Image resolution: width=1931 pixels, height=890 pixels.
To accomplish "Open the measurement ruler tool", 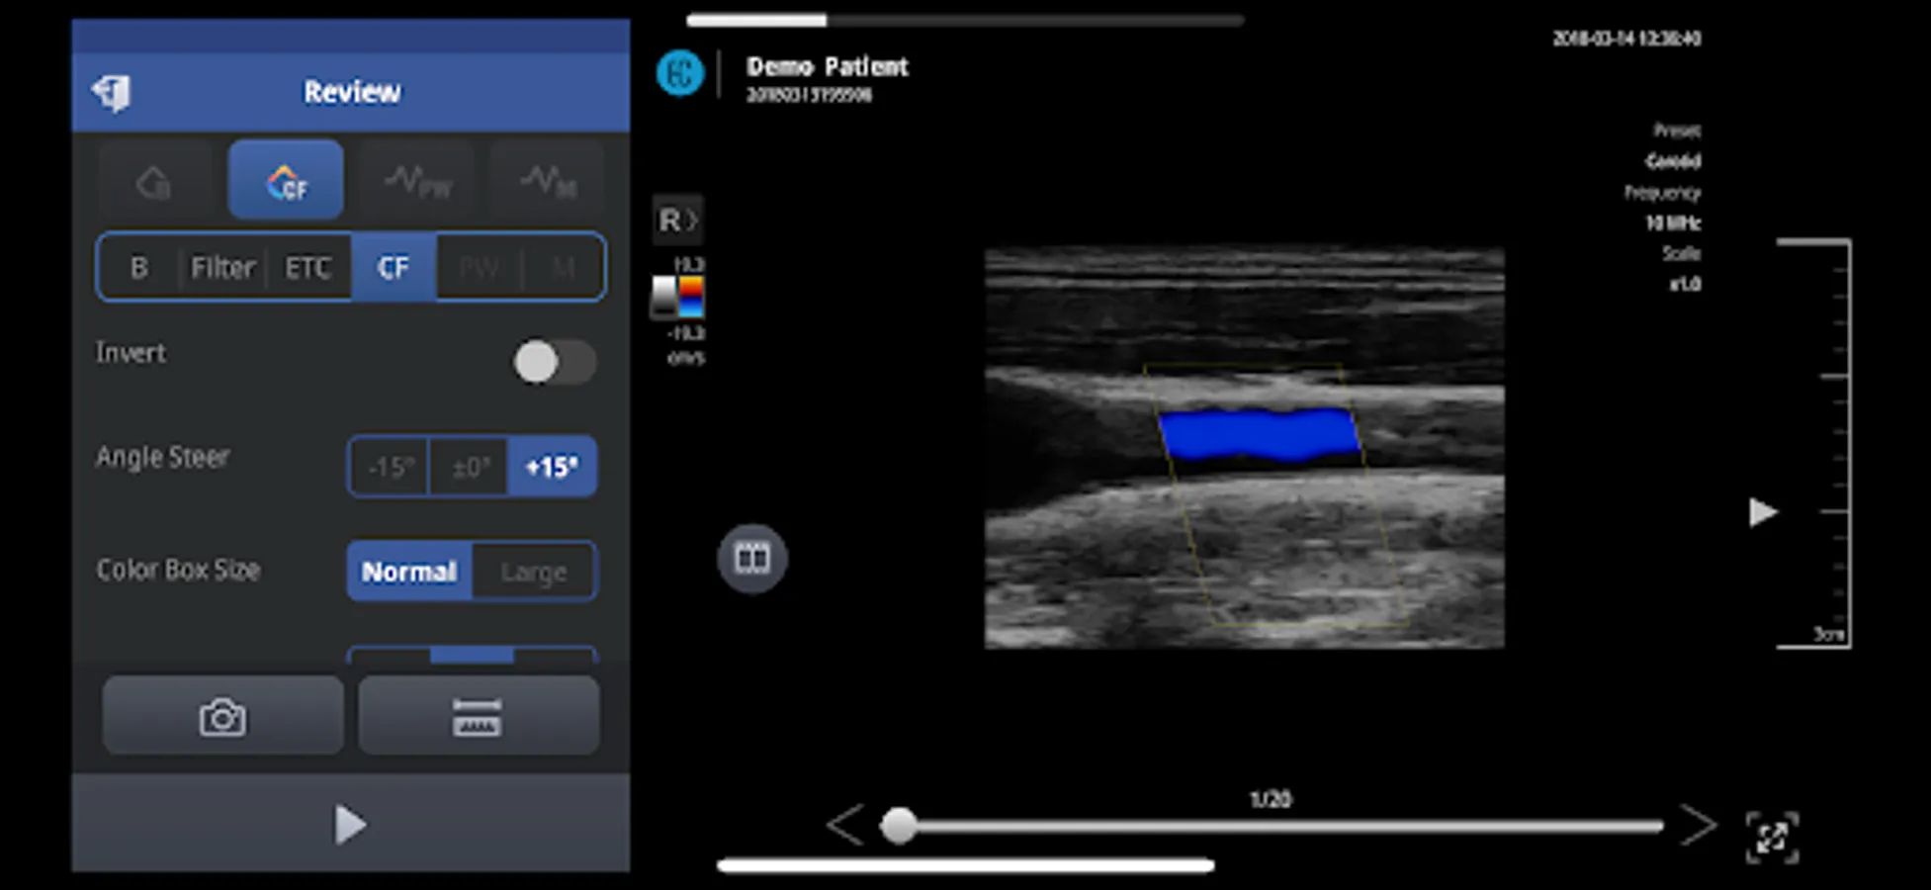I will 478,716.
